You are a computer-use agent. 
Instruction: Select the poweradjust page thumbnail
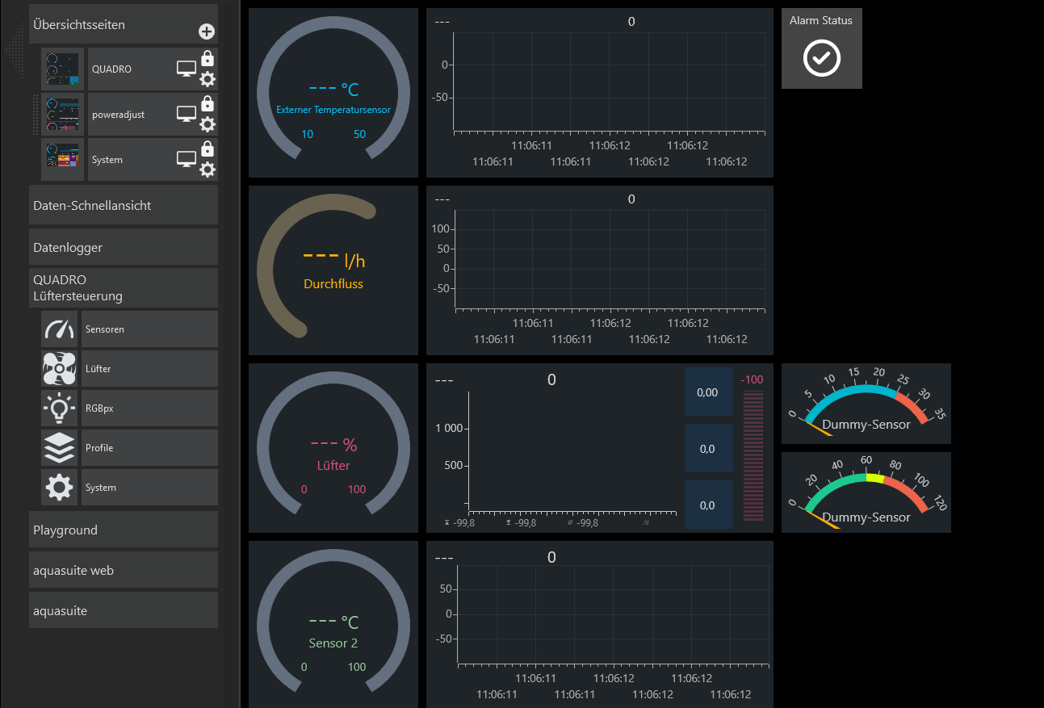pyautogui.click(x=63, y=115)
